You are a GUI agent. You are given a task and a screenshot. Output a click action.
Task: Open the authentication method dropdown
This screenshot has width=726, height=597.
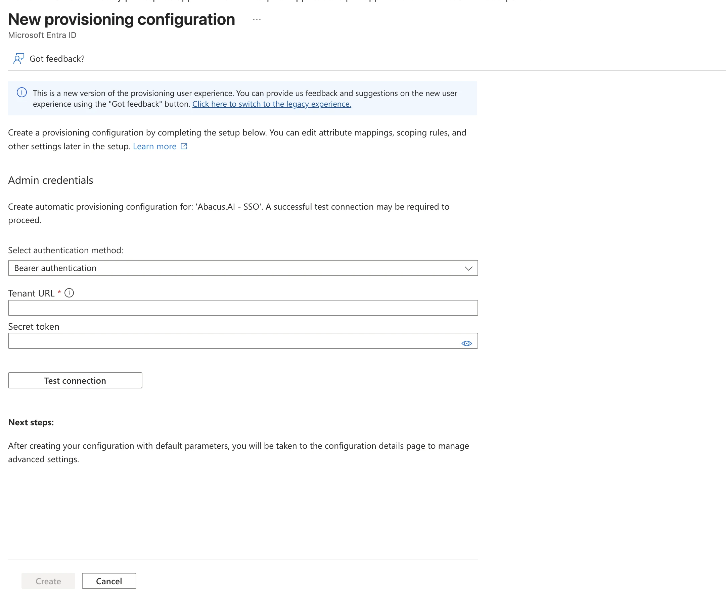click(243, 268)
